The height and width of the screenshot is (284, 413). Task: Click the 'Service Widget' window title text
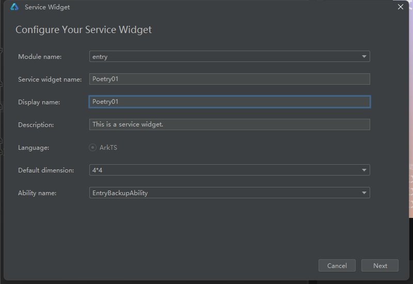click(47, 7)
